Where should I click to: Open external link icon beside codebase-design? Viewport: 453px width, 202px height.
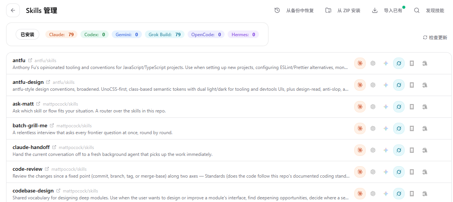[x=58, y=191]
